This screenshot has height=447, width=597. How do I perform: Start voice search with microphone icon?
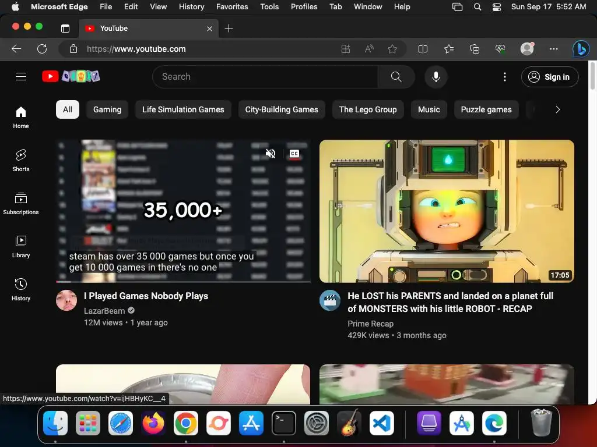pyautogui.click(x=436, y=77)
